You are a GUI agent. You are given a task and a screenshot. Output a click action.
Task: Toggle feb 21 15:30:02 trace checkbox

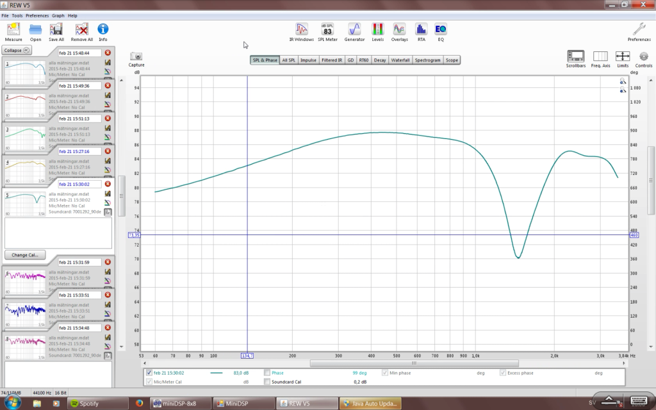(x=149, y=373)
